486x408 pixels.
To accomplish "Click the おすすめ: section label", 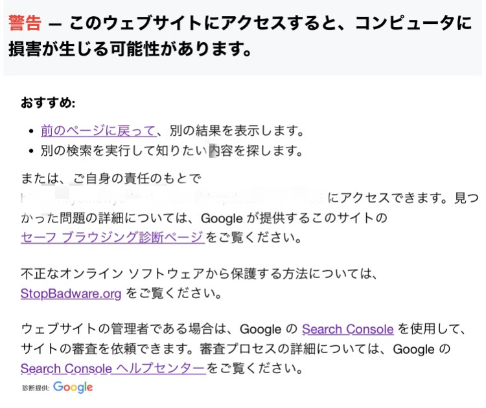I will [x=48, y=103].
